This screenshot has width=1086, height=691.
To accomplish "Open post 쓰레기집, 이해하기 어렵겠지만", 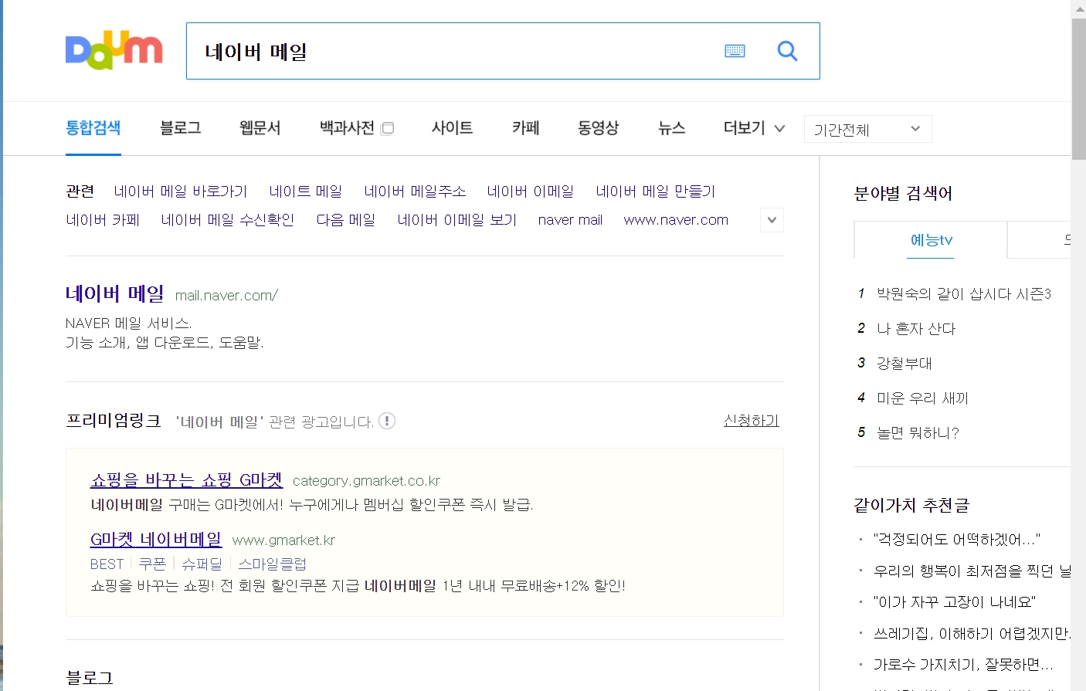I will point(972,634).
